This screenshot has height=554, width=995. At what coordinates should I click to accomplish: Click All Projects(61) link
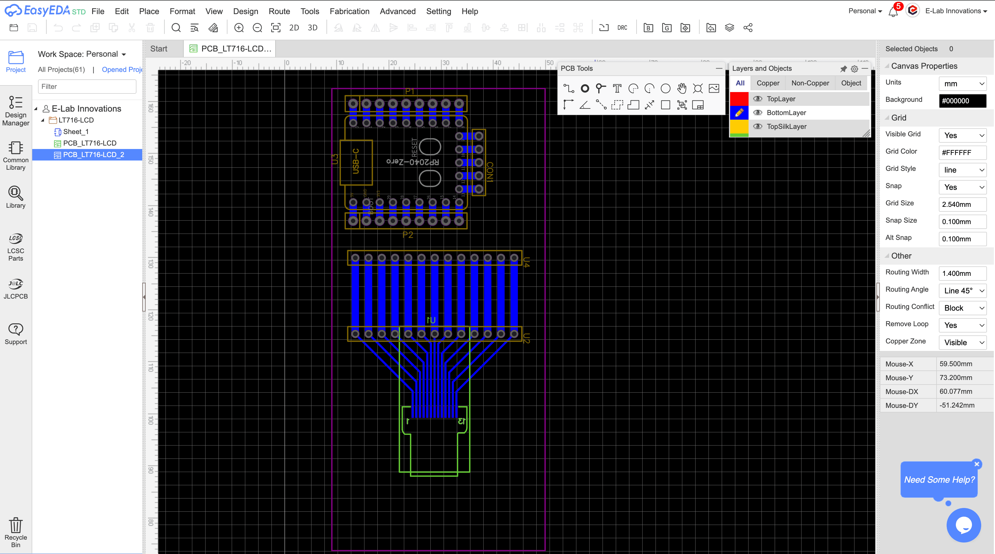[61, 69]
